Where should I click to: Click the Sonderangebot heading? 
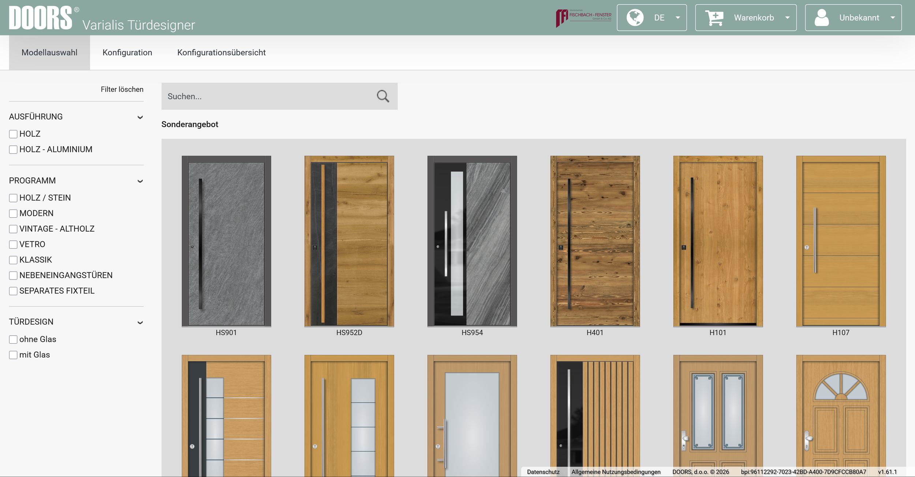coord(190,124)
